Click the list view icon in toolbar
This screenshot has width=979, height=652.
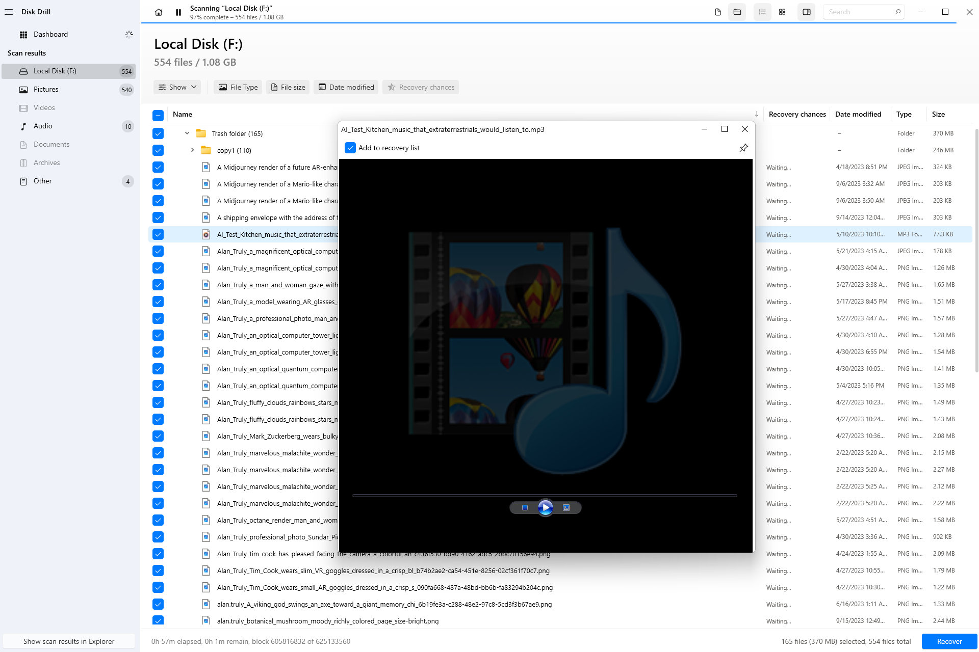tap(761, 12)
